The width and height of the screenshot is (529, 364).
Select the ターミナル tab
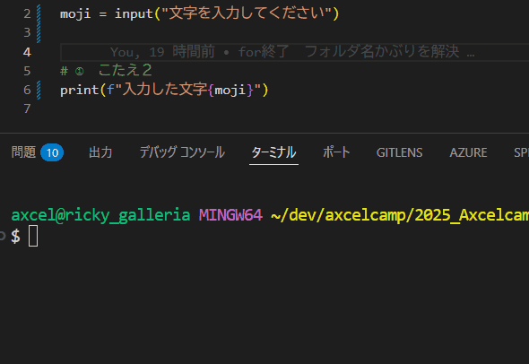pos(273,152)
